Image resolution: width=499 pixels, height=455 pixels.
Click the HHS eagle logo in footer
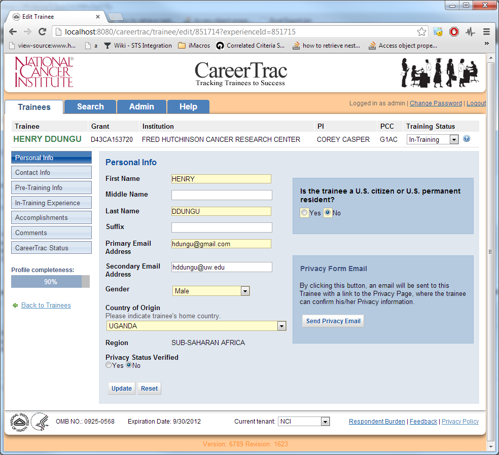point(40,422)
